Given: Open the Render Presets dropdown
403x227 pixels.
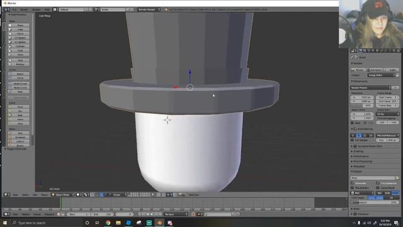Looking at the screenshot, I should (x=371, y=88).
